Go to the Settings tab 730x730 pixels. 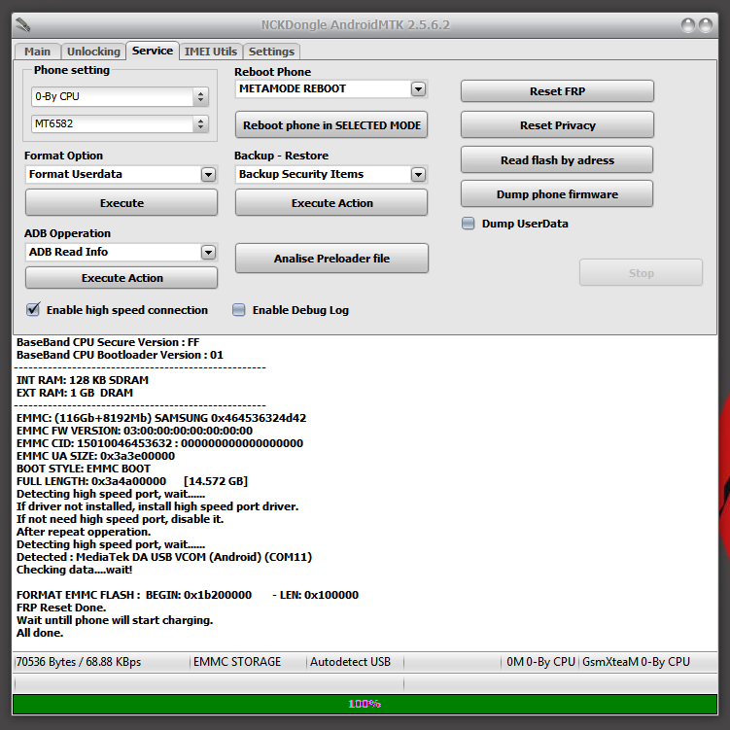[271, 52]
